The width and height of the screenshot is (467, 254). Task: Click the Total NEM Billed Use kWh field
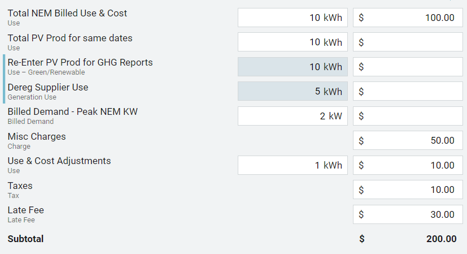pos(293,18)
